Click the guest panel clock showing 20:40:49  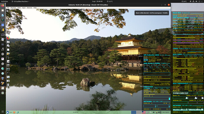(75, 112)
